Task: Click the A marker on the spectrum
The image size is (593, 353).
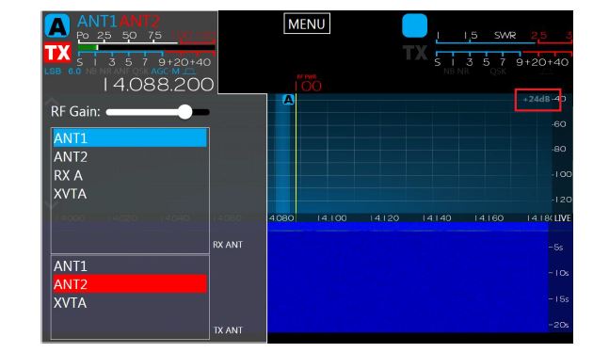Action: (288, 100)
